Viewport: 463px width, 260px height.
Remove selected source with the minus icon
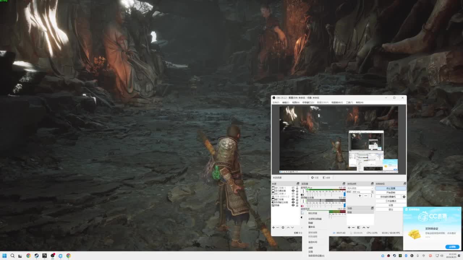pos(278,227)
